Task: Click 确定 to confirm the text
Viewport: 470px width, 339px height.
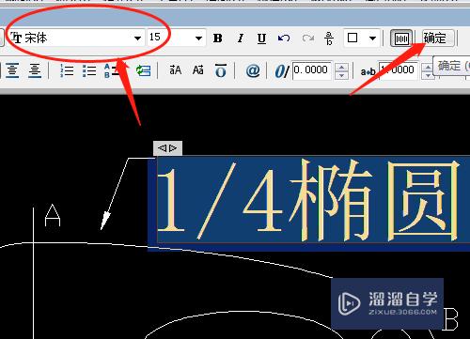Action: (x=438, y=39)
